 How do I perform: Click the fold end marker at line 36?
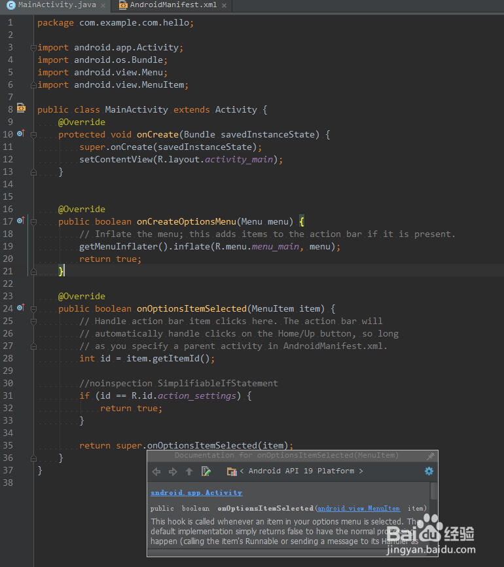pos(33,458)
